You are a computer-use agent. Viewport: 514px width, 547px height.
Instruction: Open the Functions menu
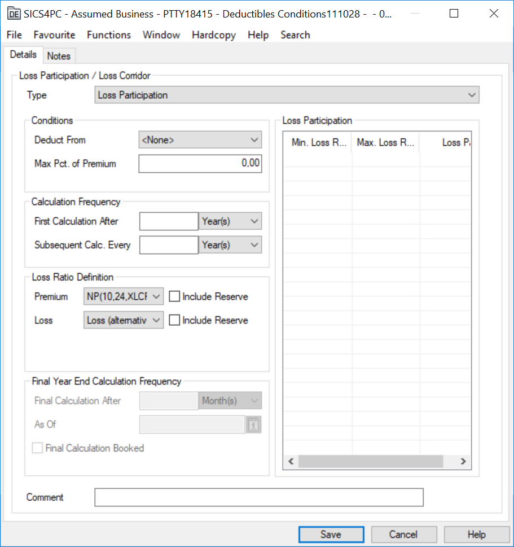109,35
